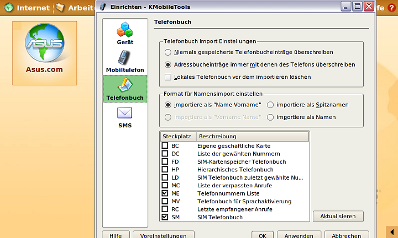Open the SMS settings page

point(125,117)
